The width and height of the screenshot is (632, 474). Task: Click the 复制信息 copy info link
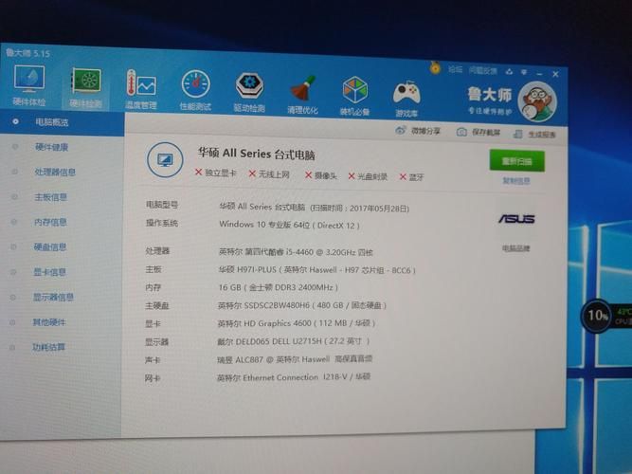[x=516, y=181]
